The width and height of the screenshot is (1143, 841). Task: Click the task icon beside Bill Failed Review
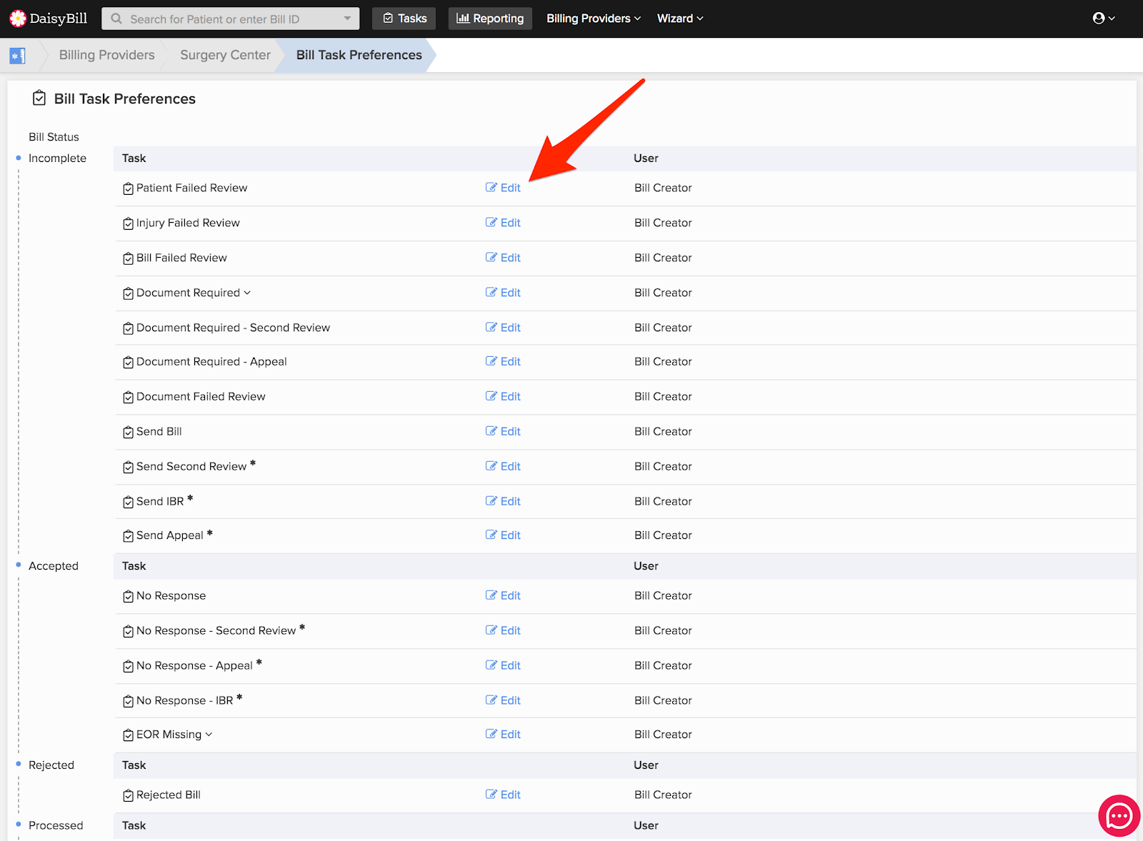pyautogui.click(x=128, y=258)
